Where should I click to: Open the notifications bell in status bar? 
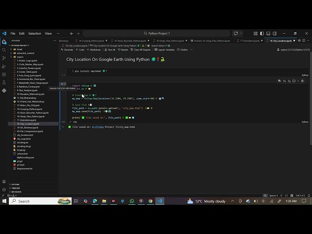[x=309, y=195]
